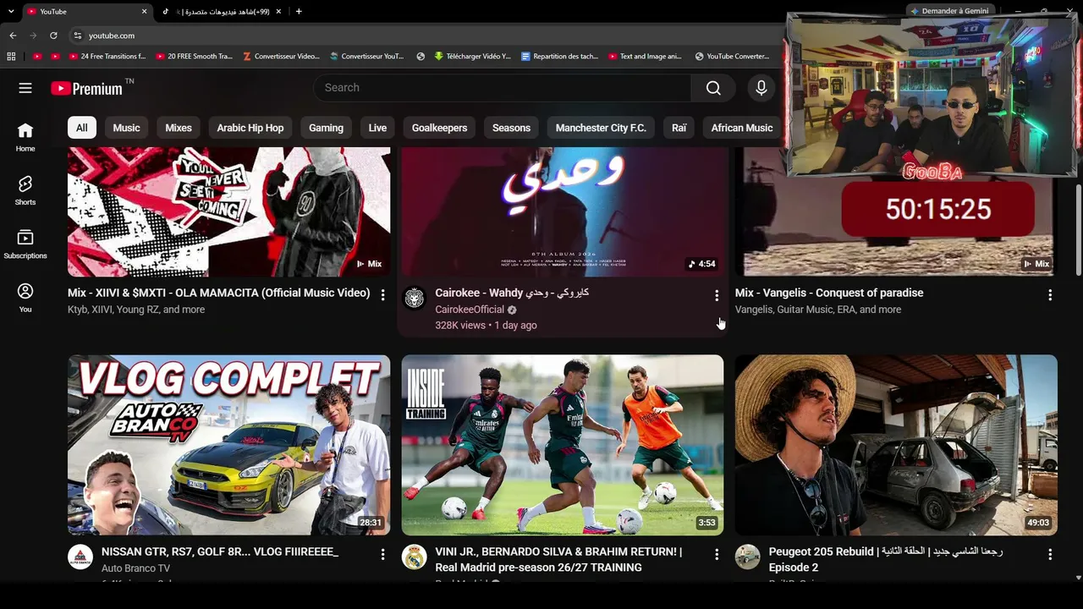View site information icon in address bar
The height and width of the screenshot is (609, 1083).
(x=77, y=36)
